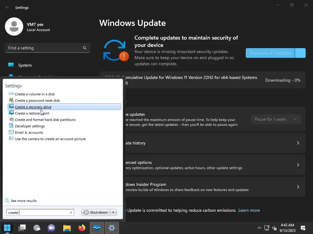Image resolution: width=313 pixels, height=234 pixels.
Task: Click the Developer settings tools icon
Action: pyautogui.click(x=11, y=126)
